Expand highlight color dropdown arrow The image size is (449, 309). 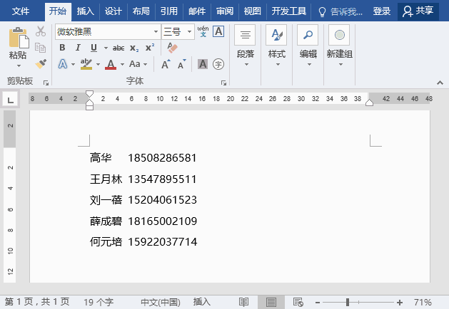click(98, 64)
